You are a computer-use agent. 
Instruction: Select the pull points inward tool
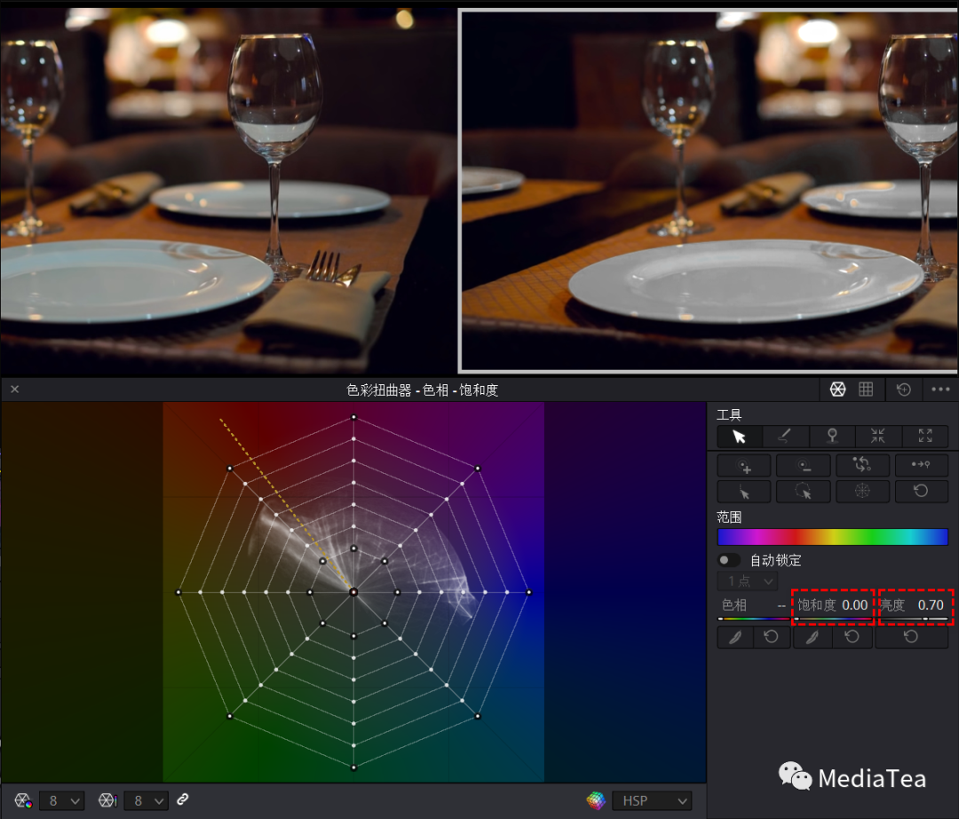coord(878,437)
